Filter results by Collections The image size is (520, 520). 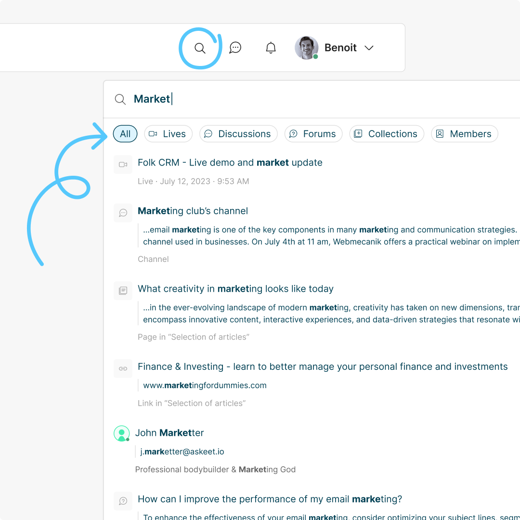(x=387, y=134)
